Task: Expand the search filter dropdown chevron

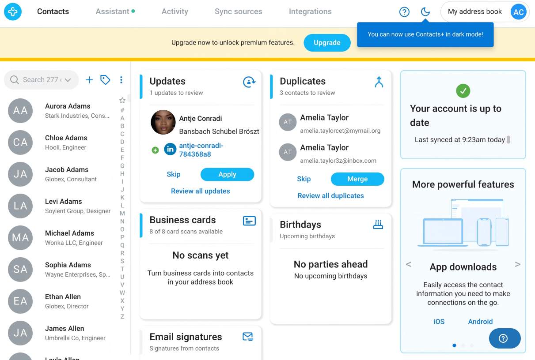Action: tap(68, 80)
